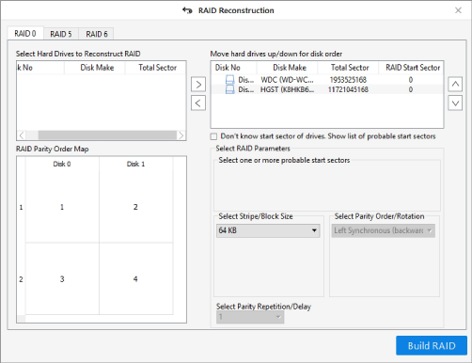Switch to the RAID 6 tab
472x363 pixels.
click(97, 34)
